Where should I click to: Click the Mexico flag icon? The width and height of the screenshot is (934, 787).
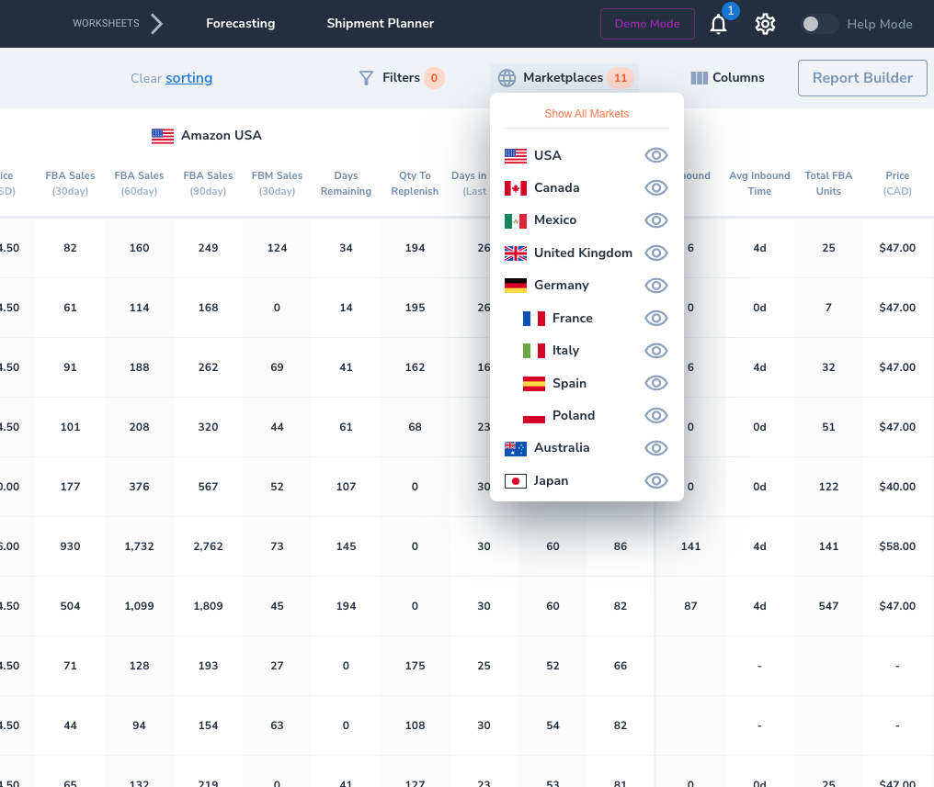[516, 220]
